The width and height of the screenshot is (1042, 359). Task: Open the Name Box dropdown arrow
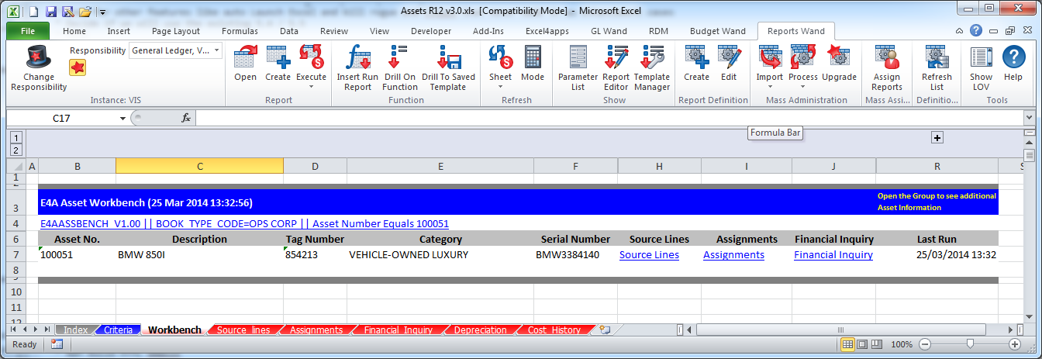tap(122, 118)
